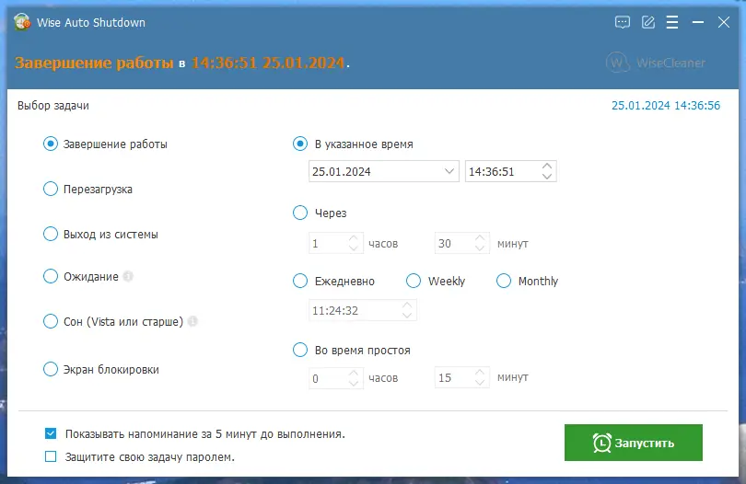The image size is (746, 484).
Task: Click the green Запустить button
Action: [x=634, y=443]
